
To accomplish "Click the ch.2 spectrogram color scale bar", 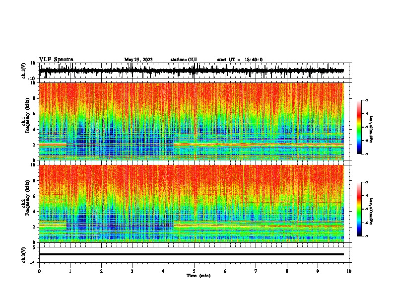I will coord(359,209).
